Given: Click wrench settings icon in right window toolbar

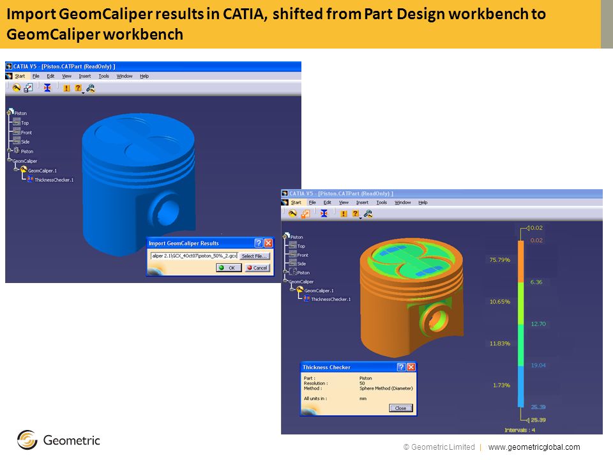Looking at the screenshot, I should tap(368, 213).
